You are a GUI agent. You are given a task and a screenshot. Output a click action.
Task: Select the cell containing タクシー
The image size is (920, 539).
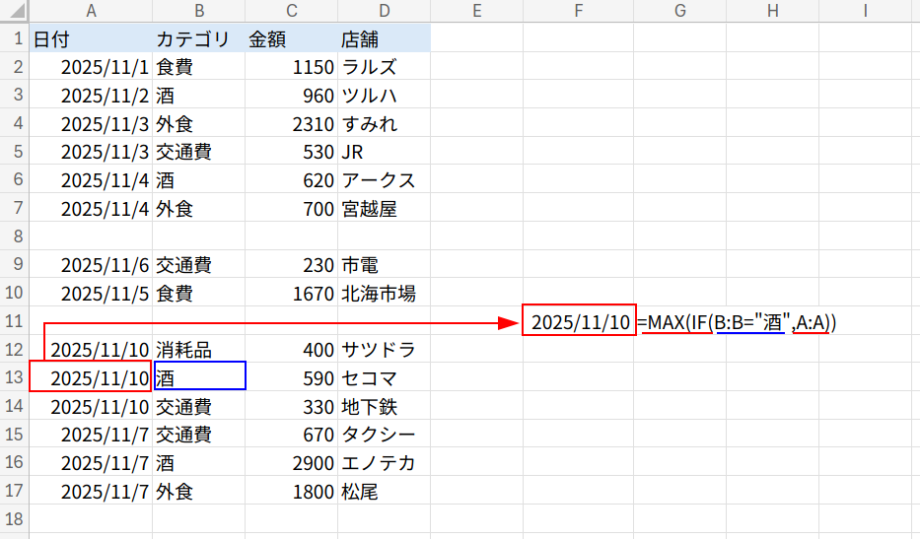(384, 435)
